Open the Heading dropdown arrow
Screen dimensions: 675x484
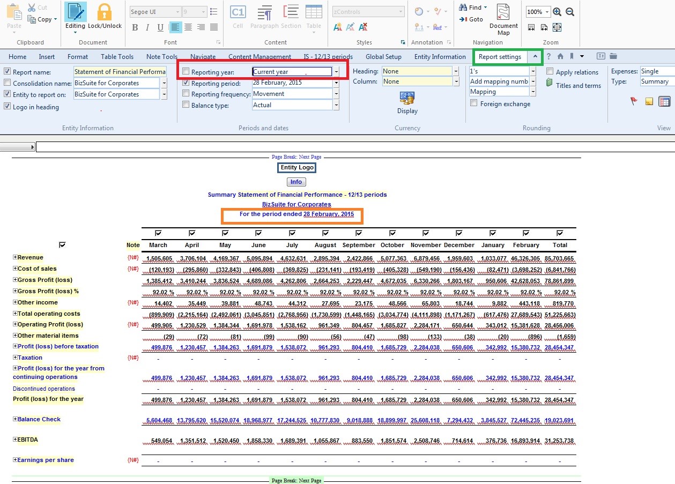click(x=456, y=71)
